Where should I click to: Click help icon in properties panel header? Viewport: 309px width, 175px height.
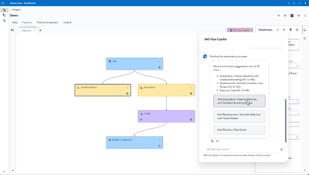tap(297, 30)
